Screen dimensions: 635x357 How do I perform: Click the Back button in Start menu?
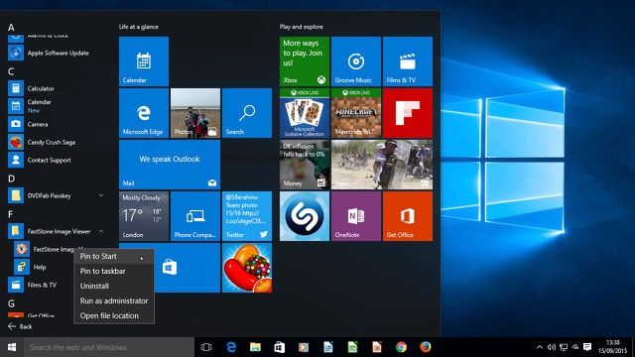click(x=20, y=326)
